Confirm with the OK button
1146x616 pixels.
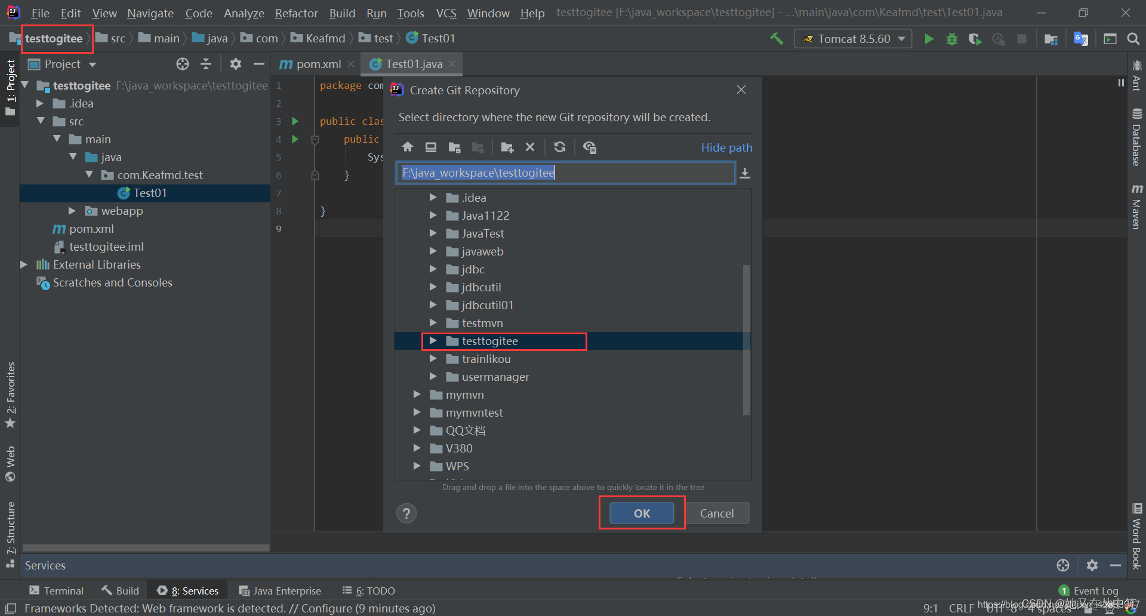(x=642, y=513)
